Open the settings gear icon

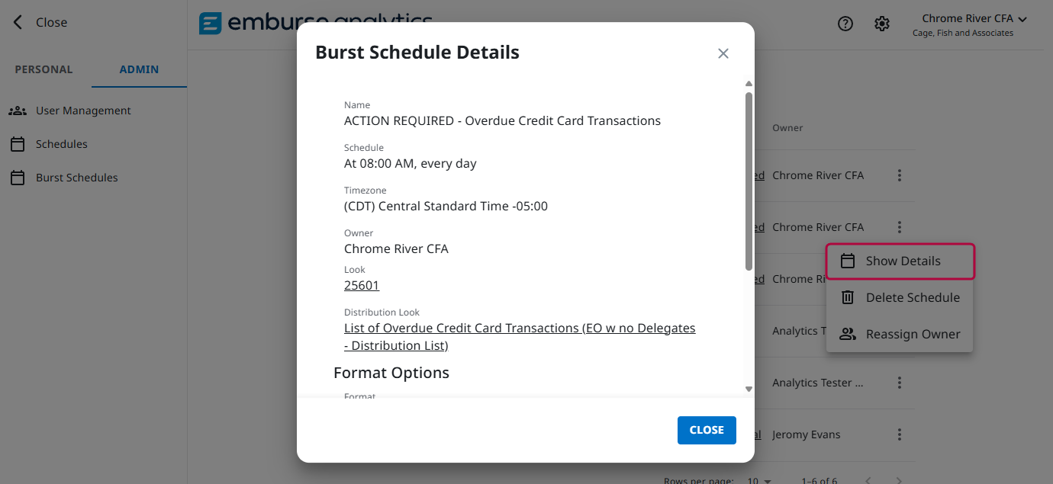(x=882, y=24)
